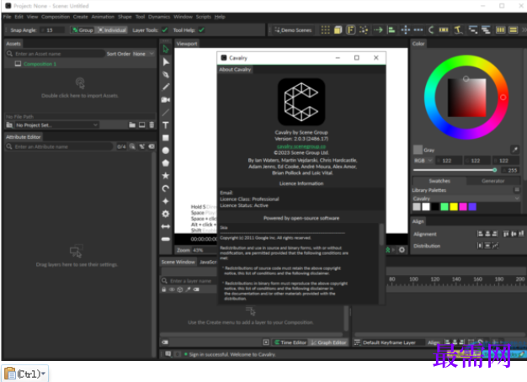Select the Super Ellipse shape tool
The height and width of the screenshot is (382, 527).
pos(166,201)
